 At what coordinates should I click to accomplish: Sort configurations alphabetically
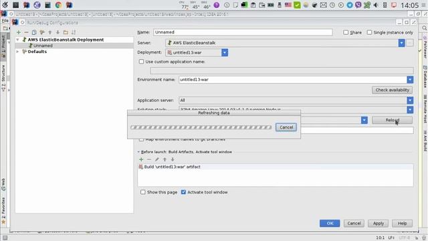(74, 32)
